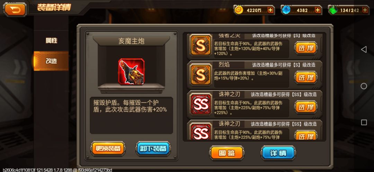Open the 图鉴 catalog button
Viewport: 374px width, 172px height.
pyautogui.click(x=226, y=153)
